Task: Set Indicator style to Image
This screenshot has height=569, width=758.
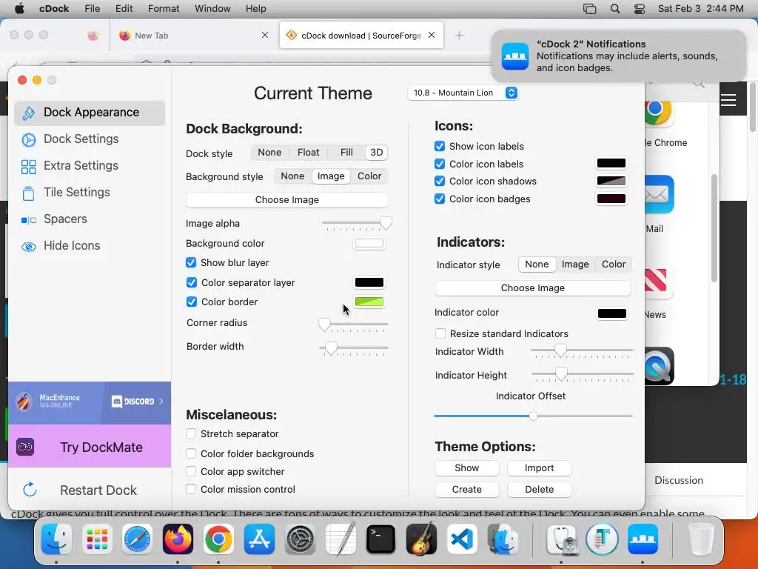Action: coord(575,264)
